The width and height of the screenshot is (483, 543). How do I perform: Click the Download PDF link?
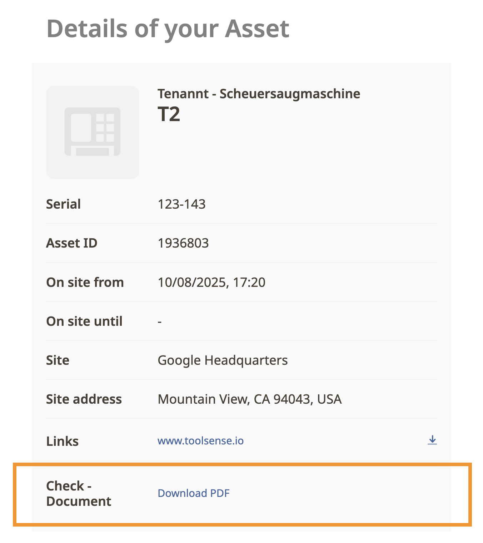pos(194,493)
